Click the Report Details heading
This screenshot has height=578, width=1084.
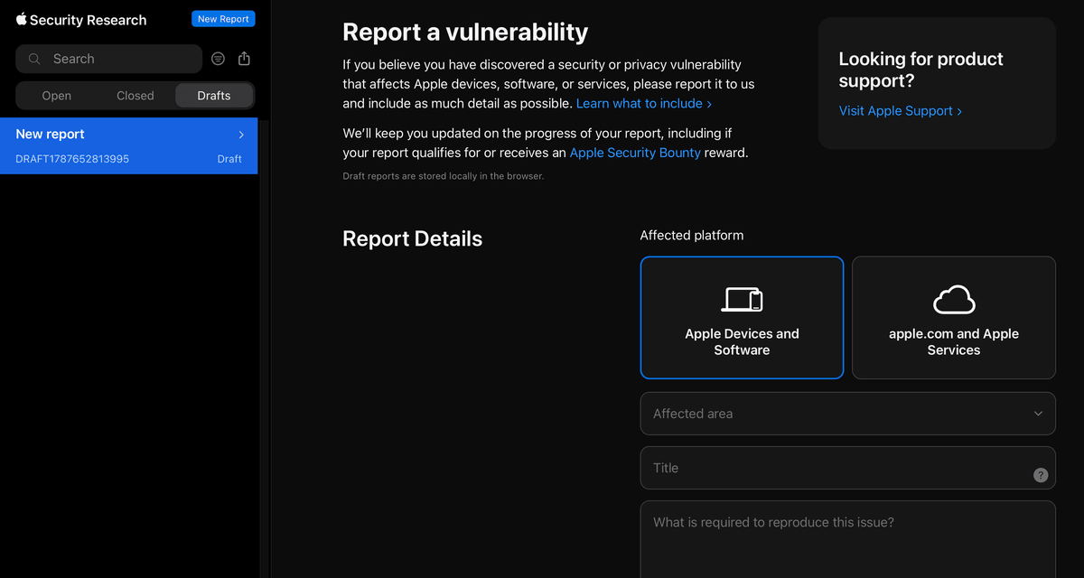413,238
